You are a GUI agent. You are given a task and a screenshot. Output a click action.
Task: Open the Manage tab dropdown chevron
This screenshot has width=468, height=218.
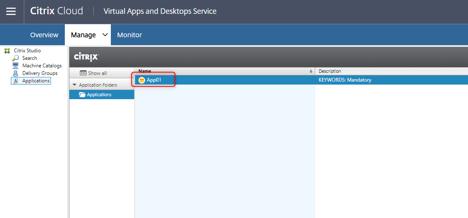[x=105, y=35]
